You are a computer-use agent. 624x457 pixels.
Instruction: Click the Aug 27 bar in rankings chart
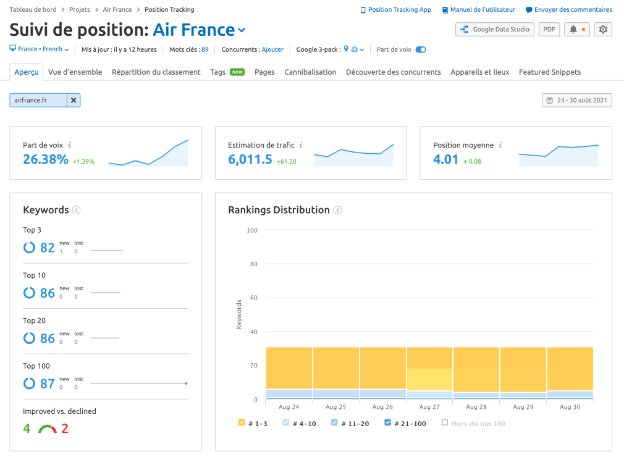pyautogui.click(x=429, y=373)
